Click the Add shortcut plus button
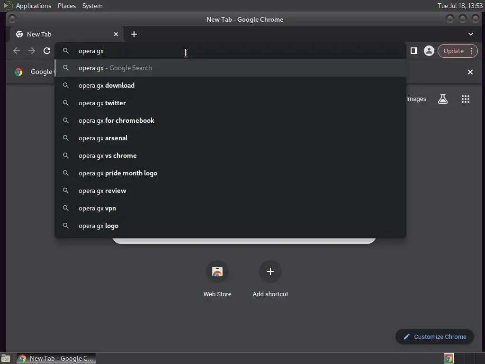Viewport: 485px width, 364px height. click(x=270, y=272)
